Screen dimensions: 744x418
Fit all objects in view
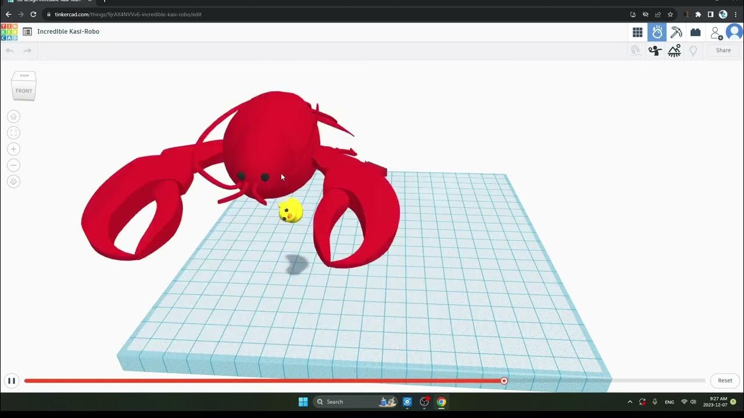(13, 133)
